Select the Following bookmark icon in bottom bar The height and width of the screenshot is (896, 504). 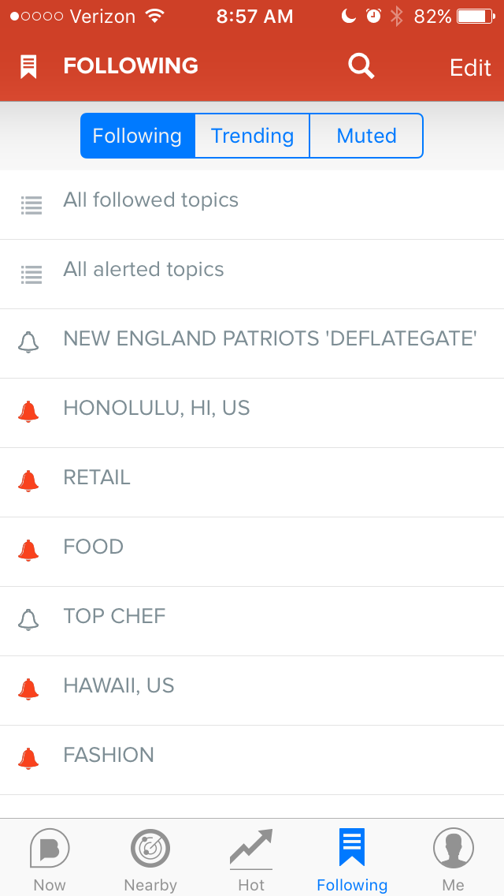click(351, 847)
